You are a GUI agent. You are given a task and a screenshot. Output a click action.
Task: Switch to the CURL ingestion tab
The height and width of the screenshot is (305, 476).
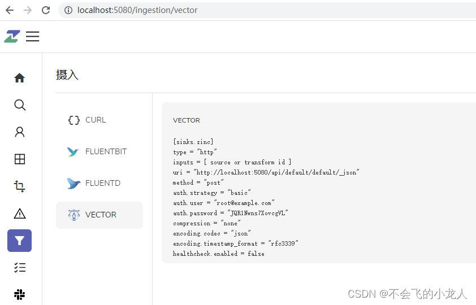click(99, 120)
